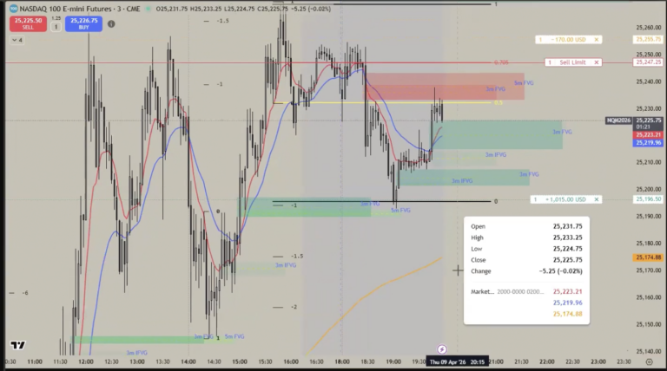The height and width of the screenshot is (371, 667).
Task: Click the 25,247.25 sell limit price axis label
Action: click(648, 62)
